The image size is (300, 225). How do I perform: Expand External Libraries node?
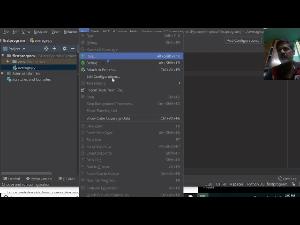2,73
